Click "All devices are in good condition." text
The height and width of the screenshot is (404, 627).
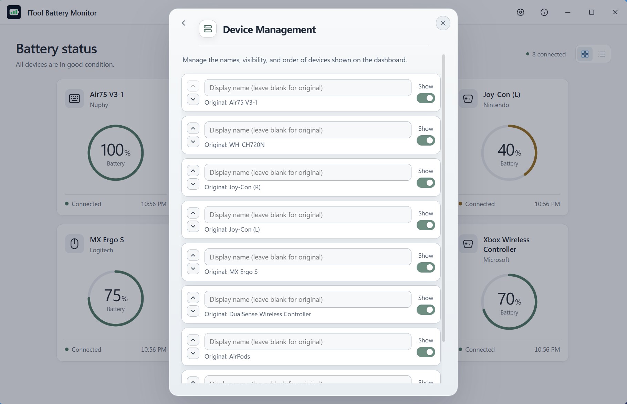(65, 64)
